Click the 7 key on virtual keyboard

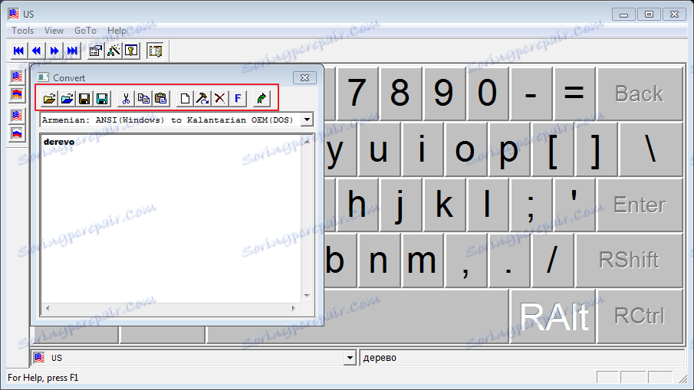point(357,93)
